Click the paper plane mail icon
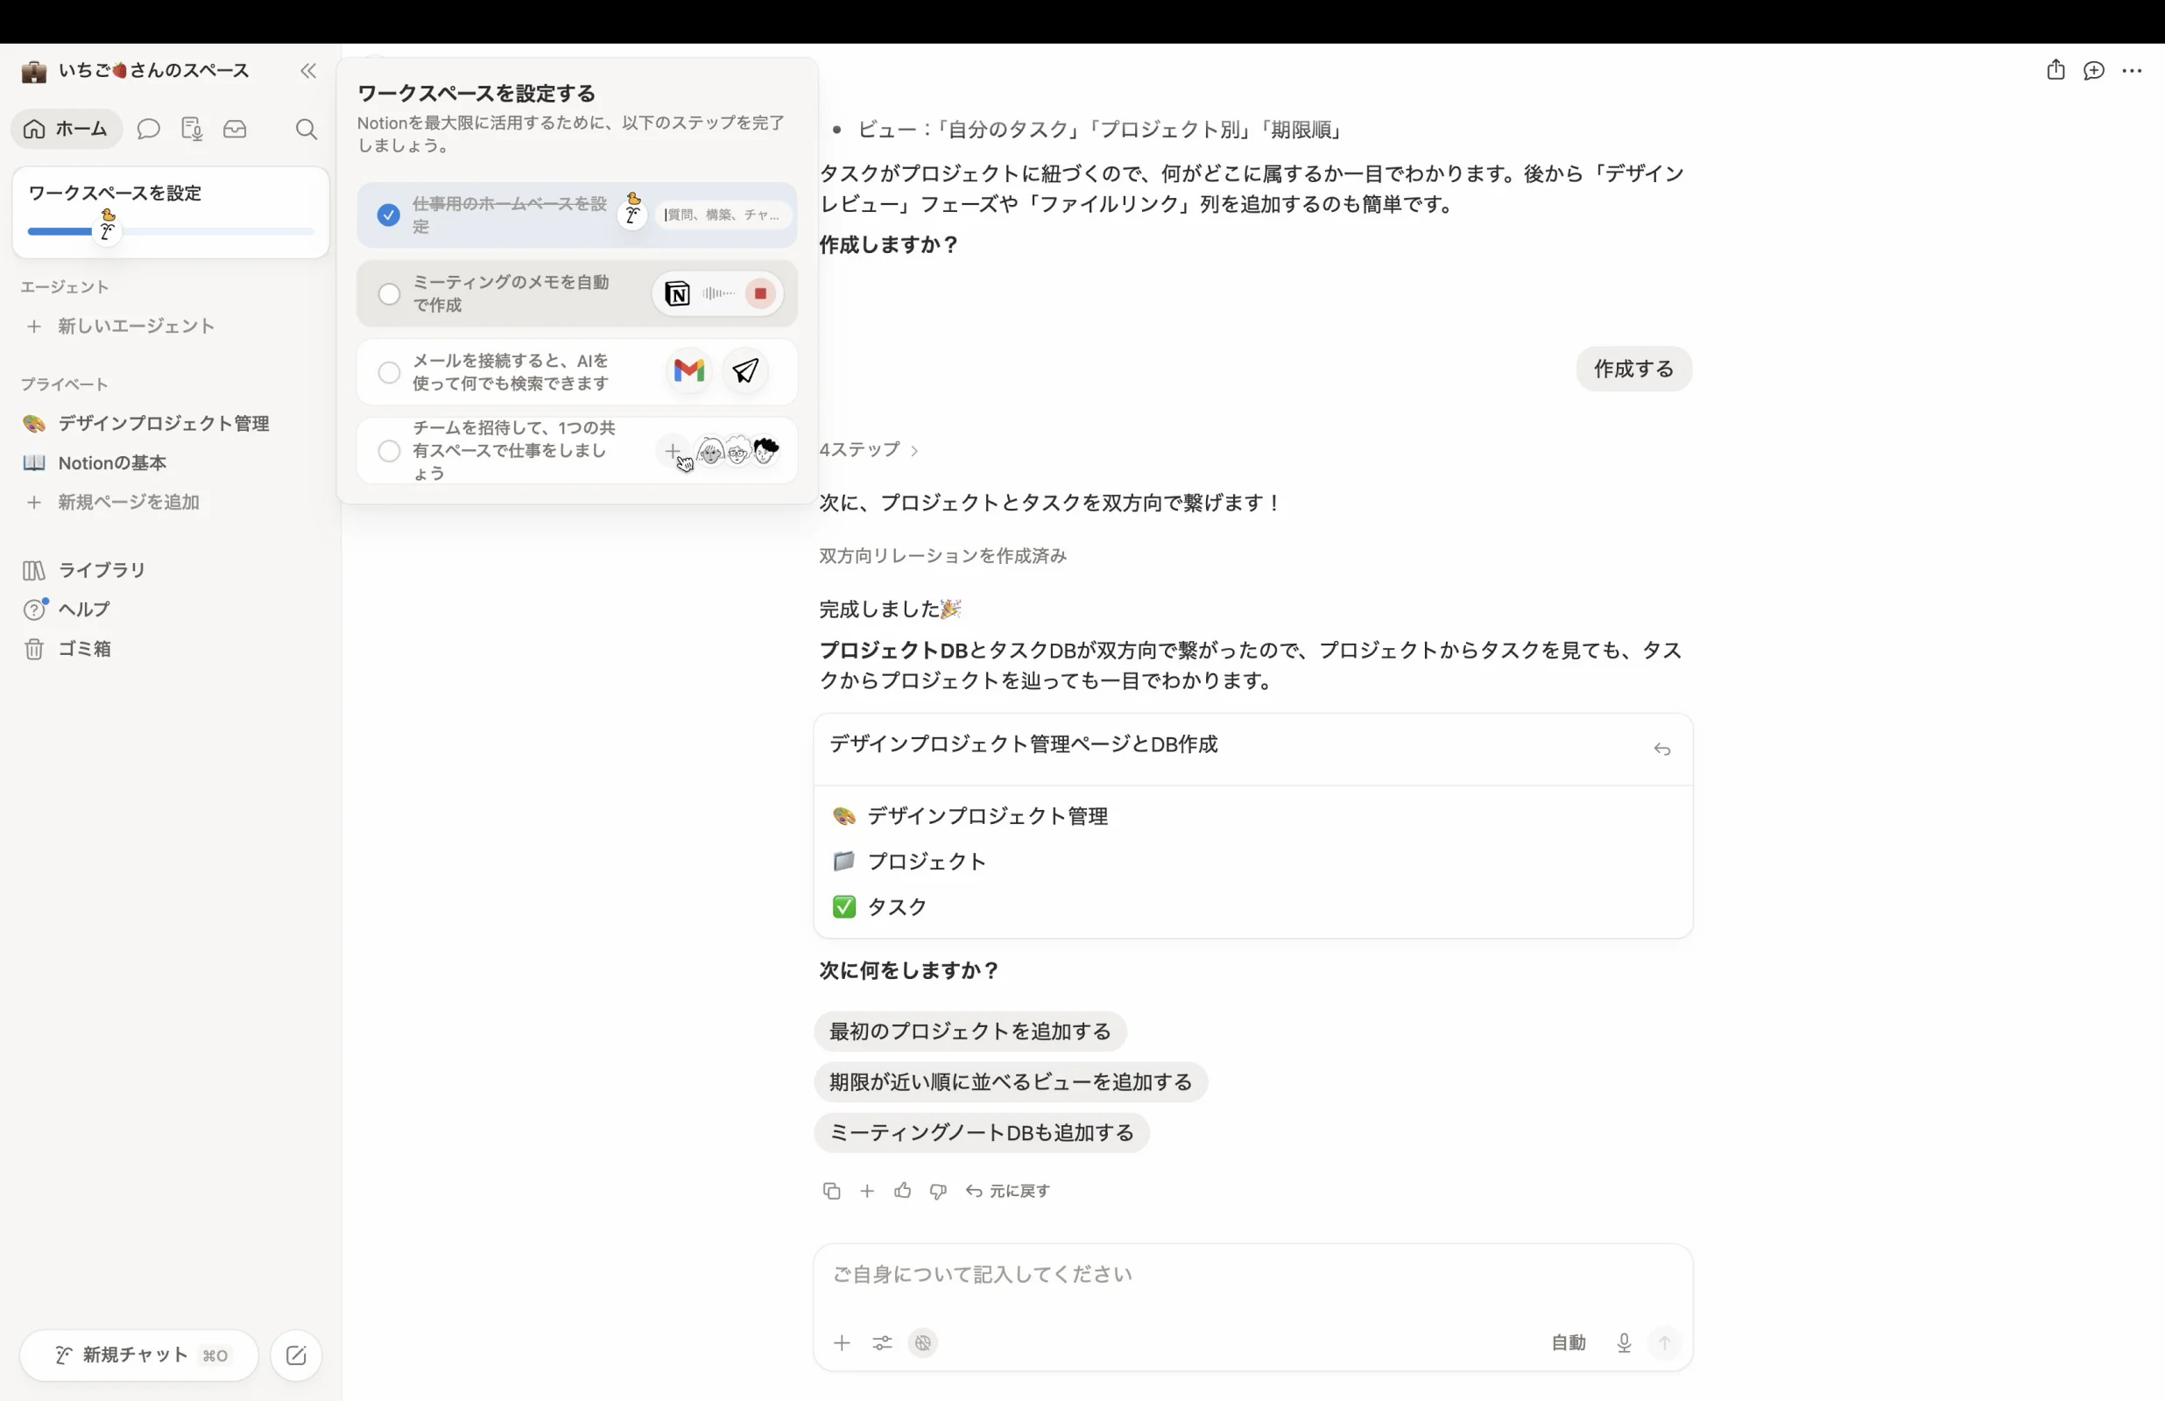The width and height of the screenshot is (2165, 1401). click(746, 371)
